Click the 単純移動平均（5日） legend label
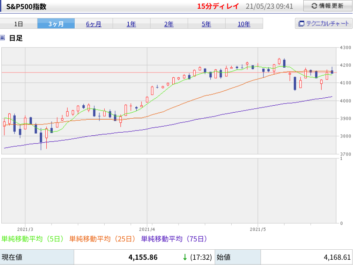The height and width of the screenshot is (265, 353). pos(32,239)
